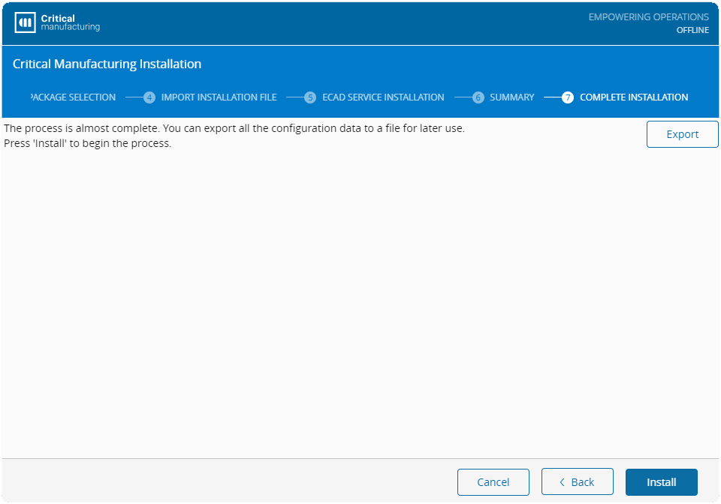This screenshot has width=721, height=504.
Task: Switch to the Summary step
Action: pyautogui.click(x=511, y=97)
